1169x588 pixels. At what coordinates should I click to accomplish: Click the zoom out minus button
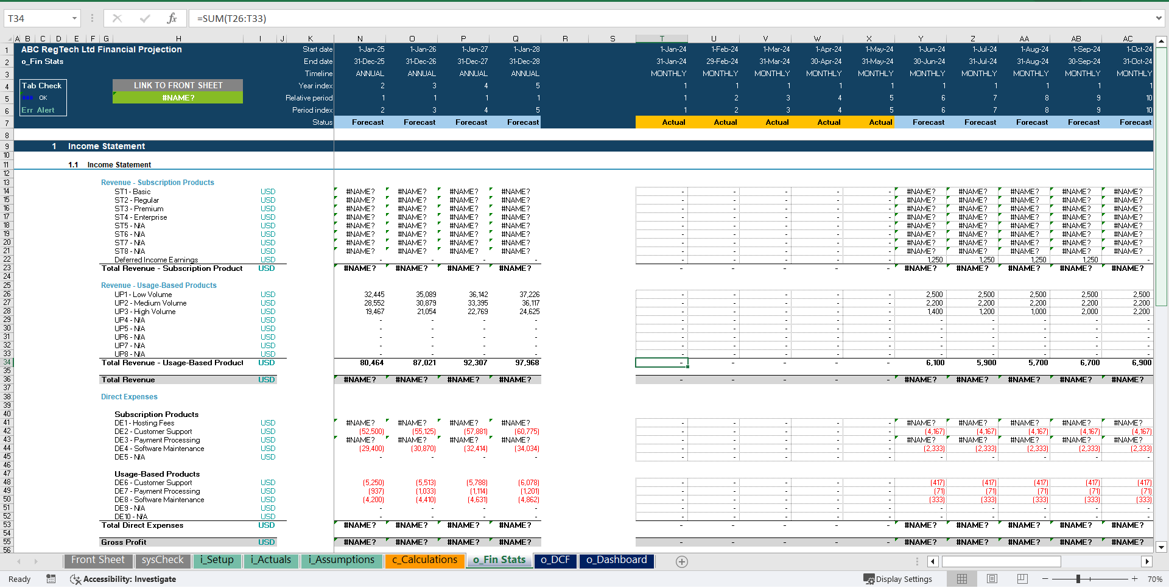(1045, 579)
